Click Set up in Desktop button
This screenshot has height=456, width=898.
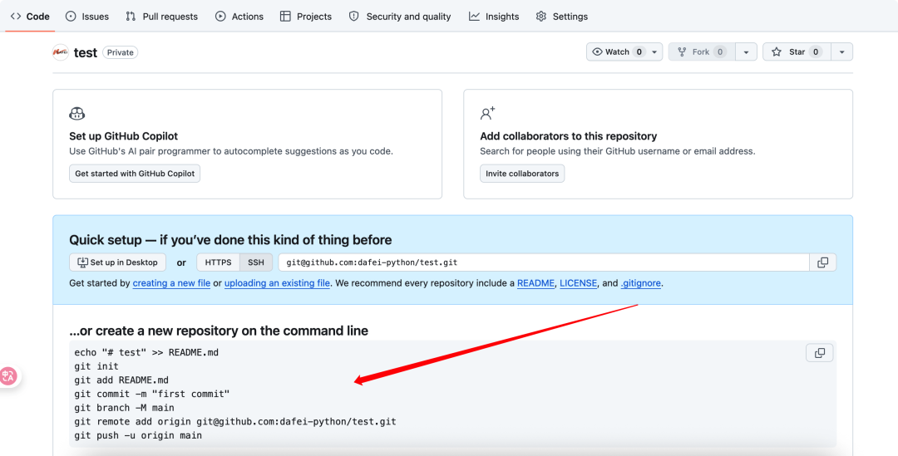117,262
